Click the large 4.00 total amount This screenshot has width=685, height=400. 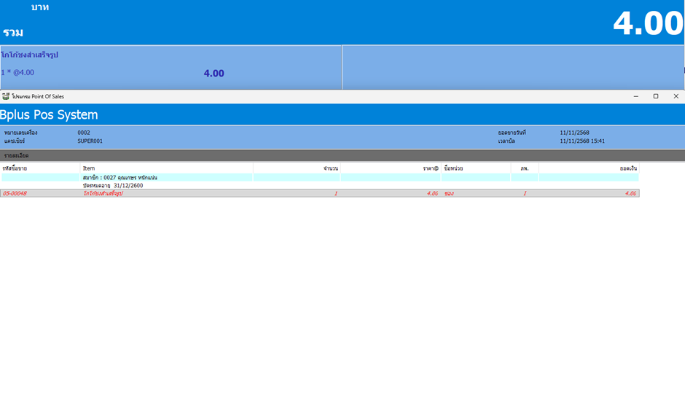pos(647,23)
